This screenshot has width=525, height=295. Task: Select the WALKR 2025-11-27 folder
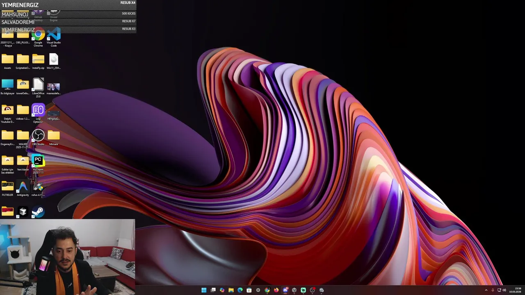click(x=23, y=139)
